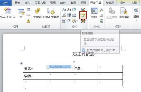Insert a picture content control
The height and width of the screenshot is (92, 141).
pyautogui.click(x=74, y=9)
